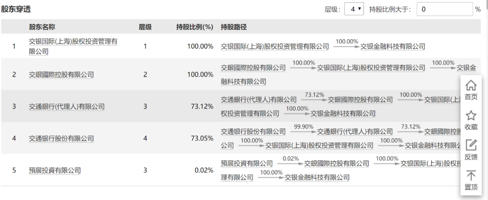The height and width of the screenshot is (200, 488).
Task: Click 交银金融科技有限公司 in row 5 holding path
Action: pyautogui.click(x=317, y=177)
